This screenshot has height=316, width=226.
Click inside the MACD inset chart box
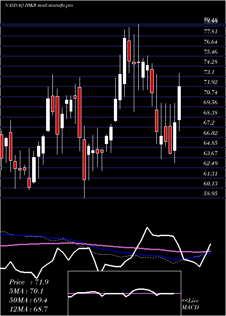(x=124, y=293)
